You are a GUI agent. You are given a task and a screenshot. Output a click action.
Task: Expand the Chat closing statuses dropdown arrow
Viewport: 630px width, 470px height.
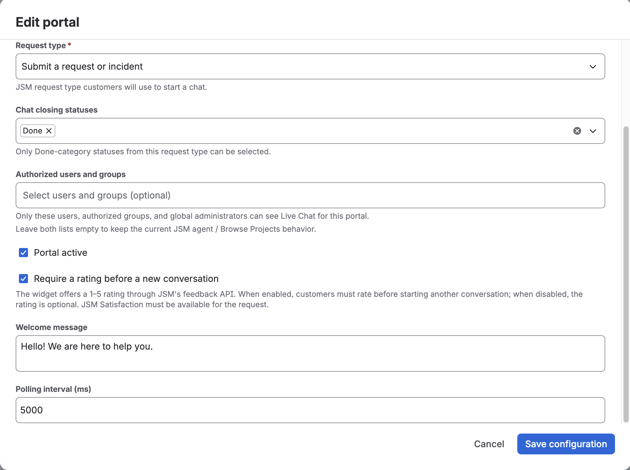coord(593,131)
